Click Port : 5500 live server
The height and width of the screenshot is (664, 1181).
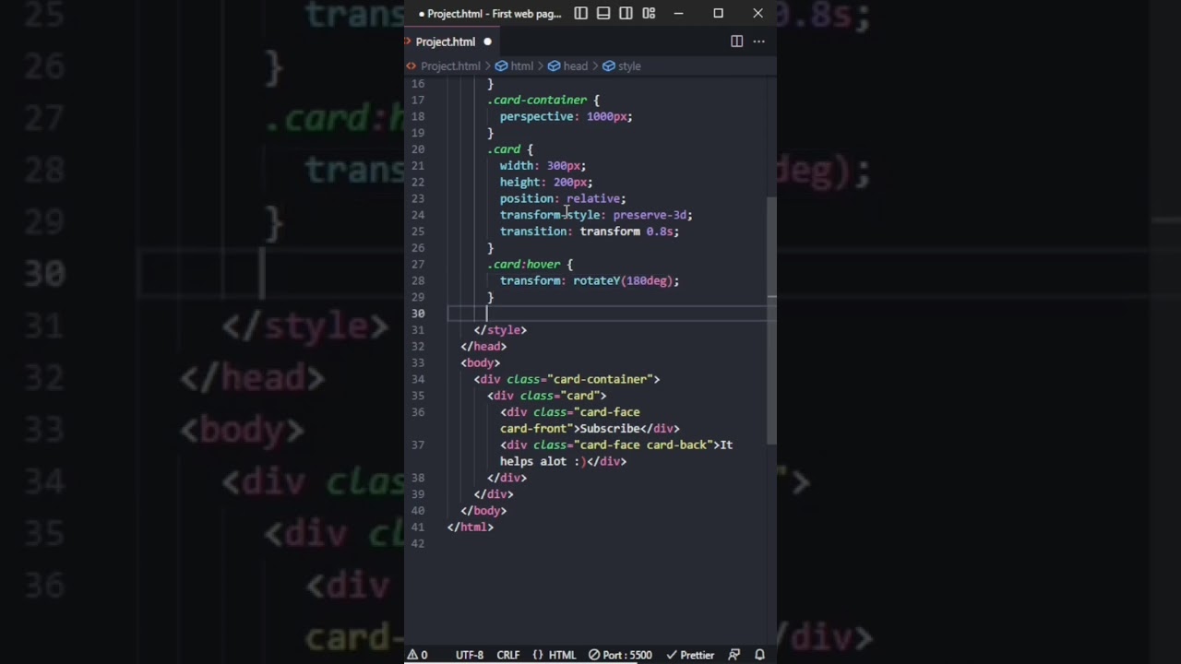pos(621,655)
